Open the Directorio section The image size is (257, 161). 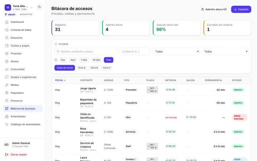tap(22, 38)
